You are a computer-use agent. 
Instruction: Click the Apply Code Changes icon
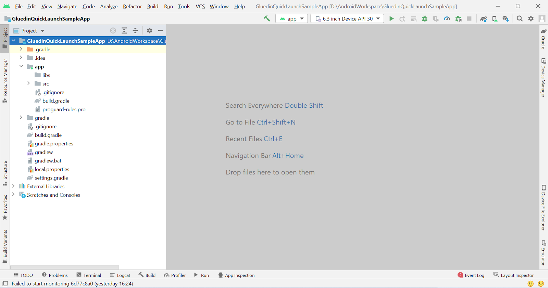[x=414, y=19]
